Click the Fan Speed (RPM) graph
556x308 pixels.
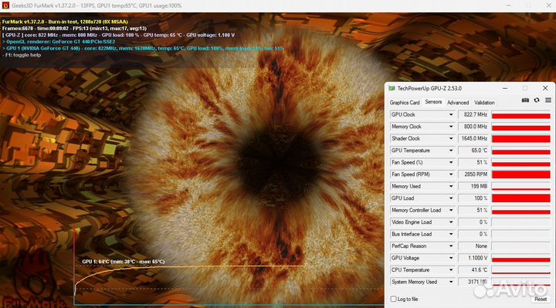pos(521,174)
